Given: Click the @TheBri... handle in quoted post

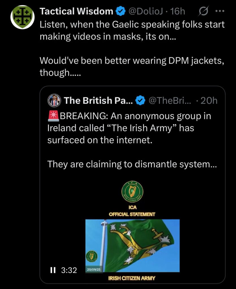Looking at the screenshot, I should pyautogui.click(x=170, y=100).
